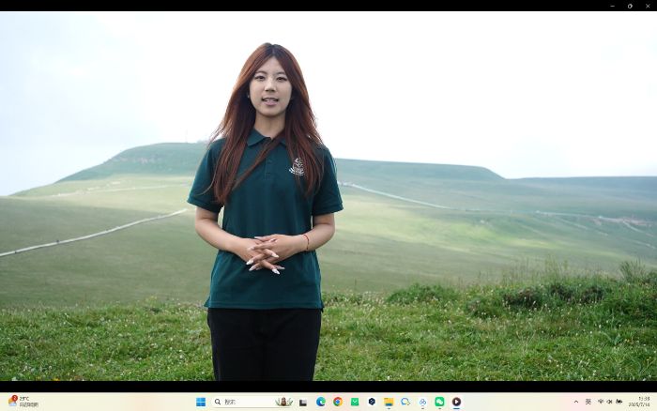This screenshot has width=657, height=411.
Task: Restore down the video player window
Action: pos(629,6)
